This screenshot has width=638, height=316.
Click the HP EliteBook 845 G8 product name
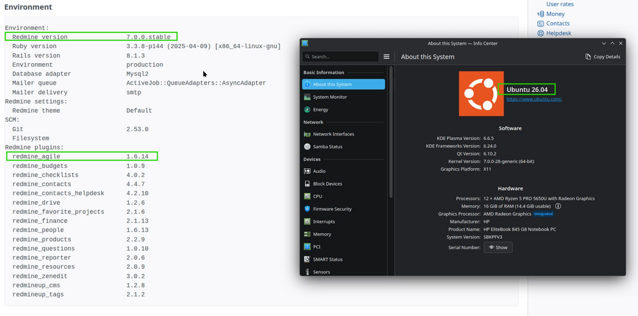pos(520,230)
